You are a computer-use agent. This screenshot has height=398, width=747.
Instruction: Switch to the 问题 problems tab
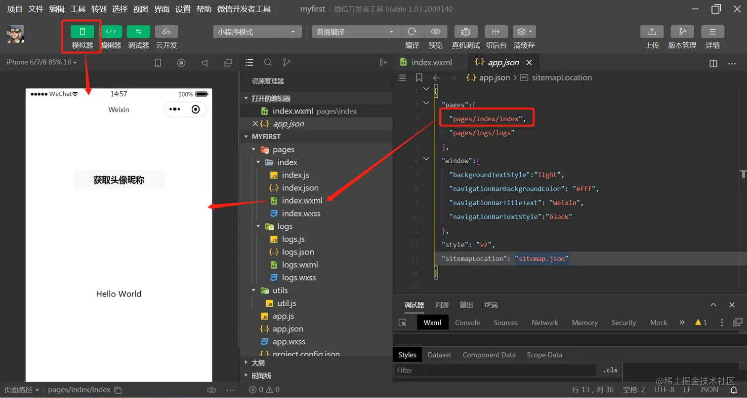442,305
